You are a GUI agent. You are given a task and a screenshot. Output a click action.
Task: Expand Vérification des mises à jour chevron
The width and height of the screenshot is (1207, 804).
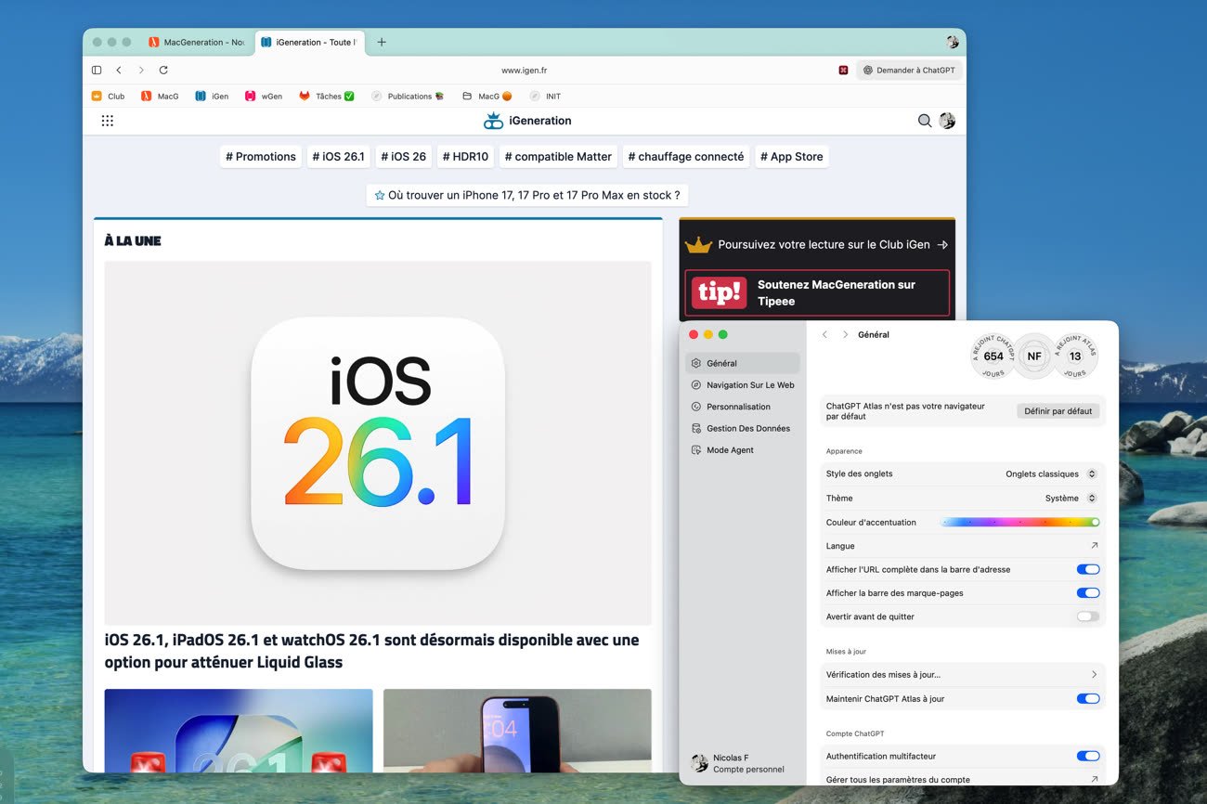pyautogui.click(x=1094, y=675)
